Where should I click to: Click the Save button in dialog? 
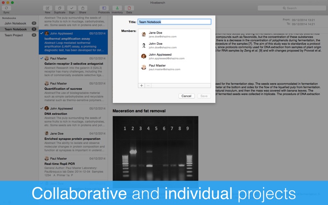(203, 96)
